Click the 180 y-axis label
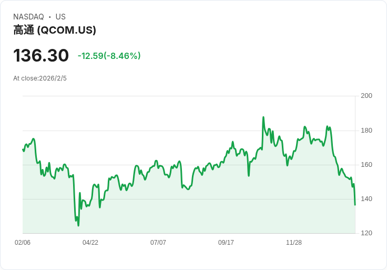 click(366, 131)
